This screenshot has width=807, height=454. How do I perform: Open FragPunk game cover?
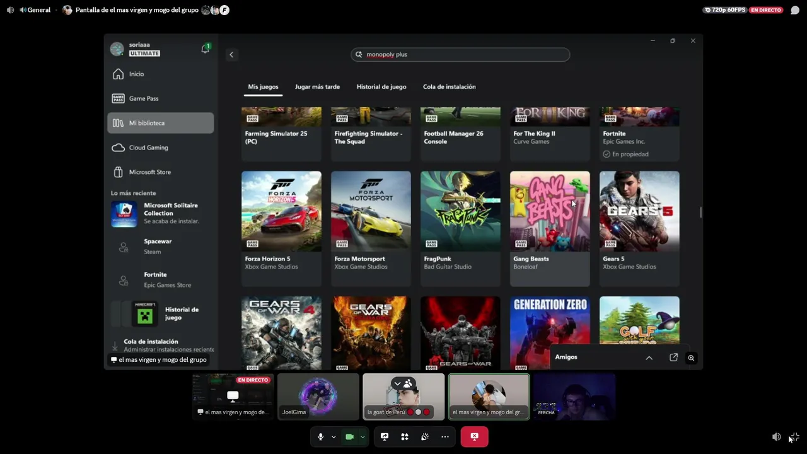coord(460,211)
